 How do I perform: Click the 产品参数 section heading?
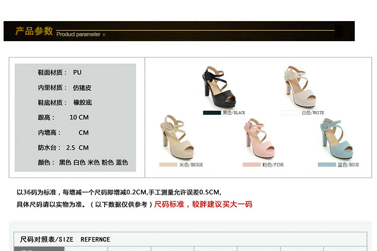[x=34, y=31]
